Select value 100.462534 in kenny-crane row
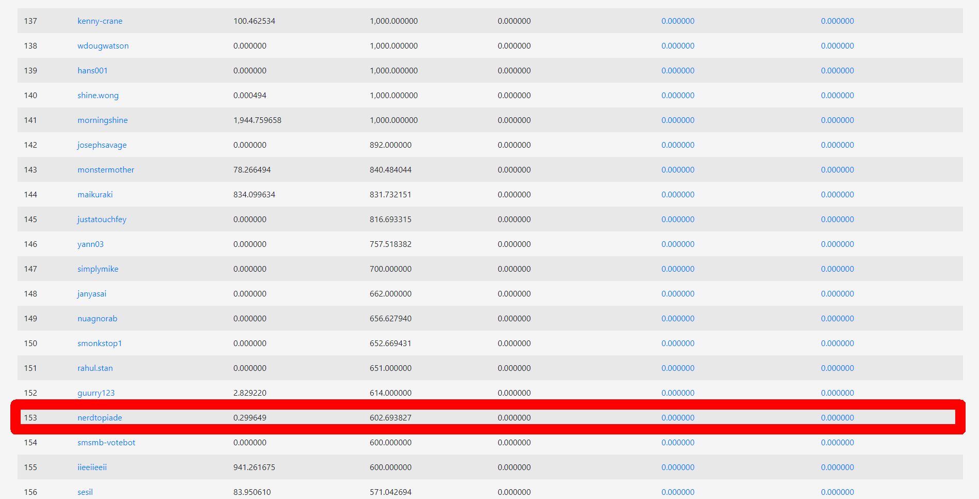 tap(254, 21)
